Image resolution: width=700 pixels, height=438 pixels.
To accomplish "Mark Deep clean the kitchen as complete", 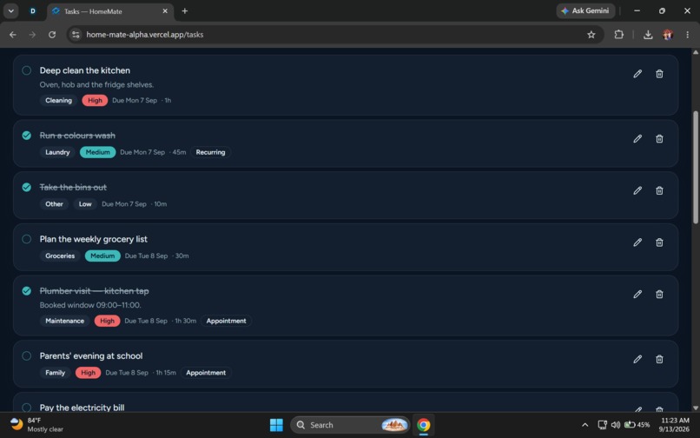I will click(x=27, y=70).
